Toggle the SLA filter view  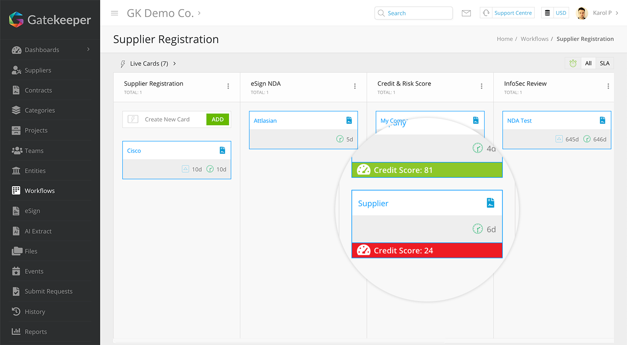604,64
